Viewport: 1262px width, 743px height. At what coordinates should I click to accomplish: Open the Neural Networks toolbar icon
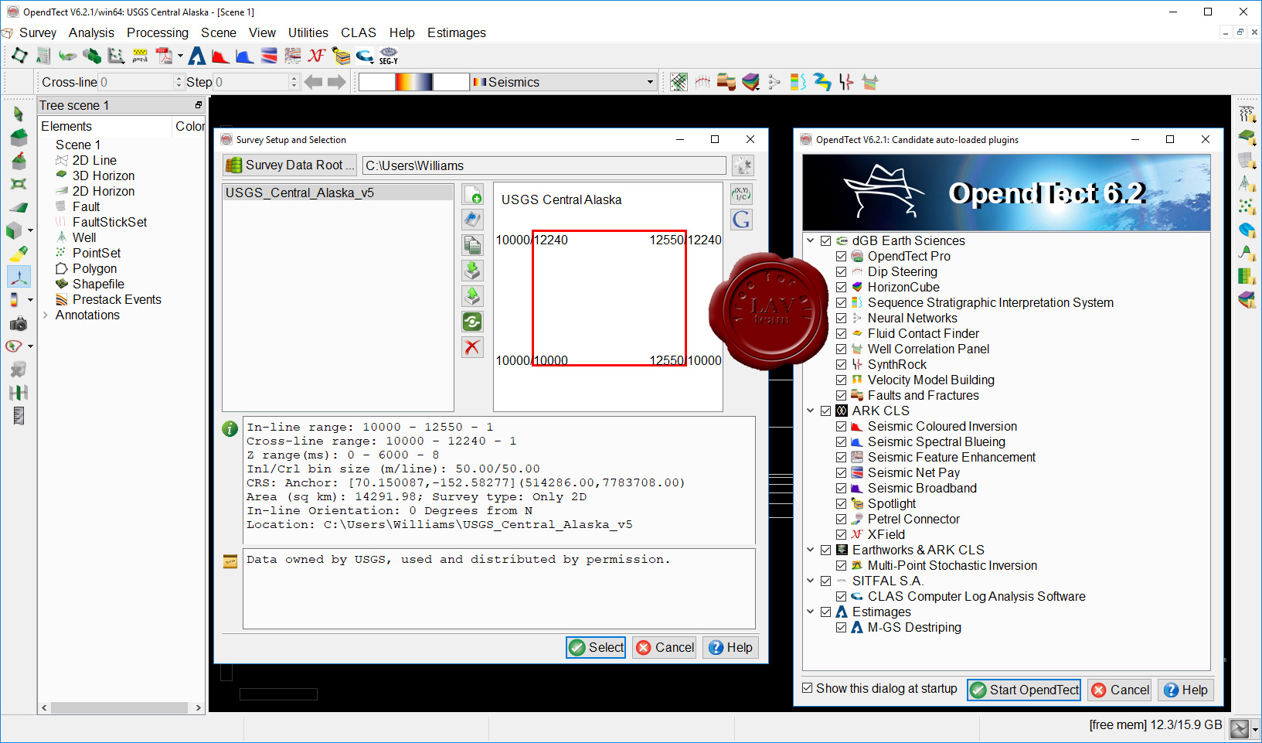[x=774, y=82]
